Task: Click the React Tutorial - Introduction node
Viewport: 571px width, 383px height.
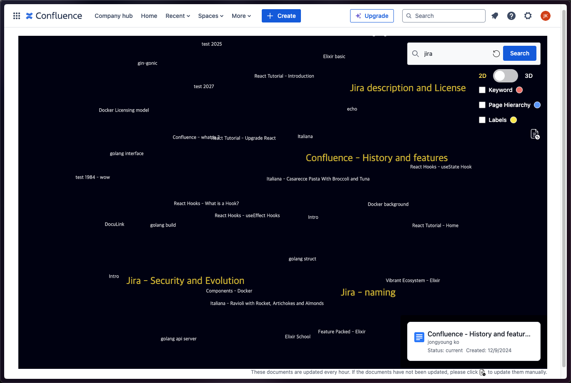Action: 284,76
